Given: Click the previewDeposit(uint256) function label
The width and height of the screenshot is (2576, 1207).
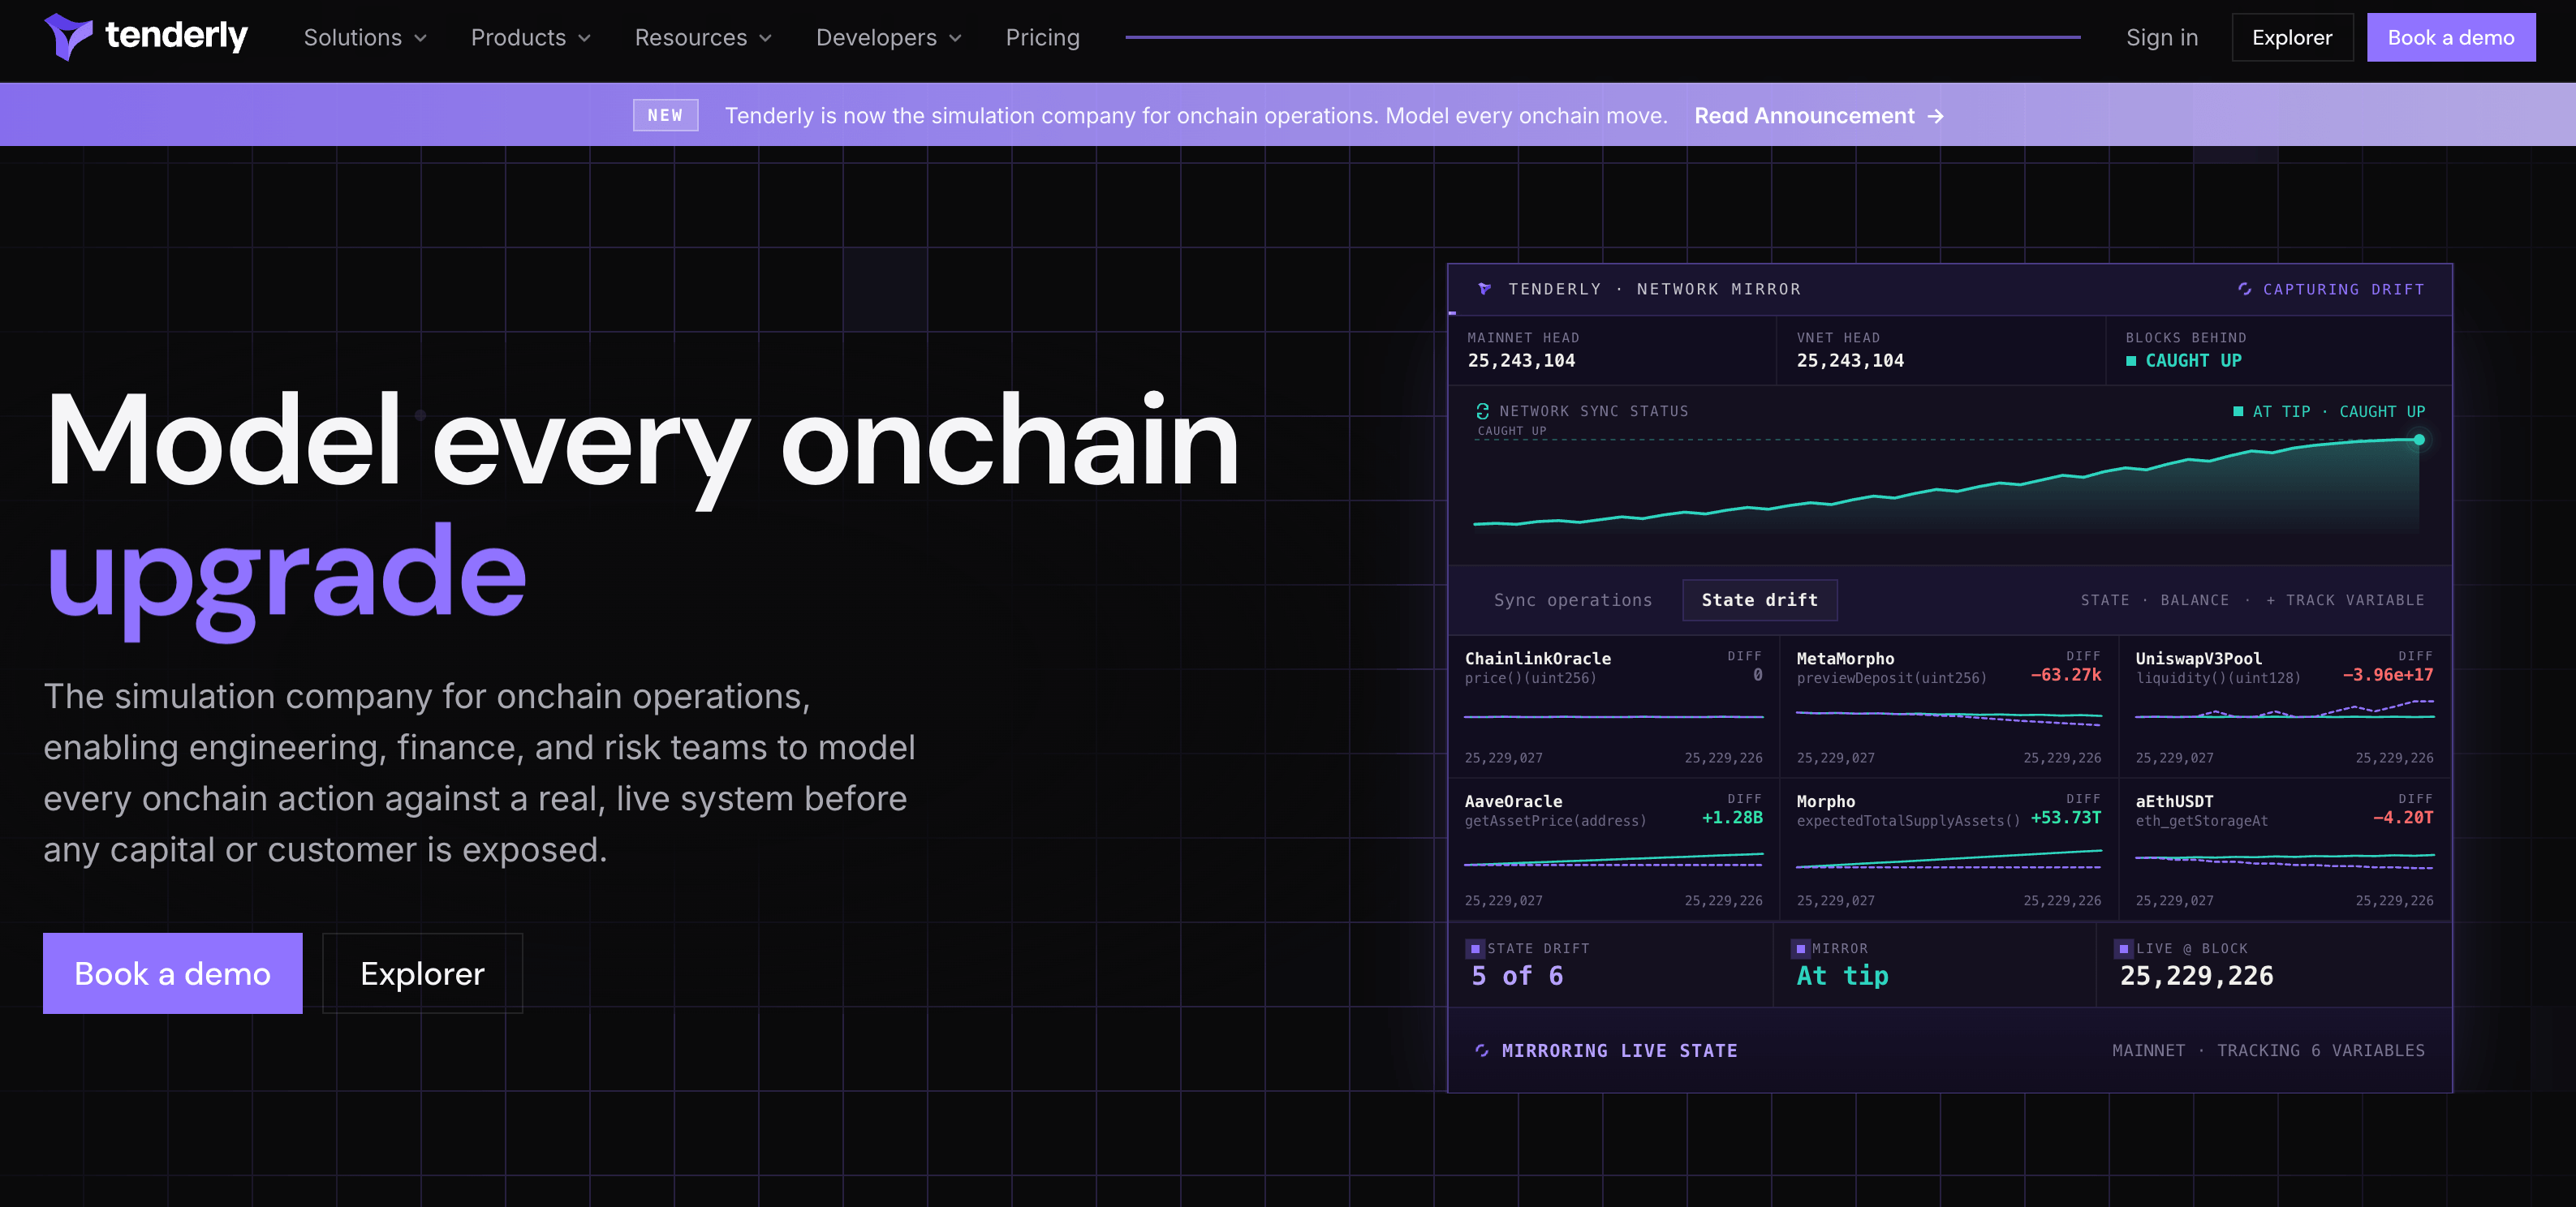Looking at the screenshot, I should (x=1891, y=678).
